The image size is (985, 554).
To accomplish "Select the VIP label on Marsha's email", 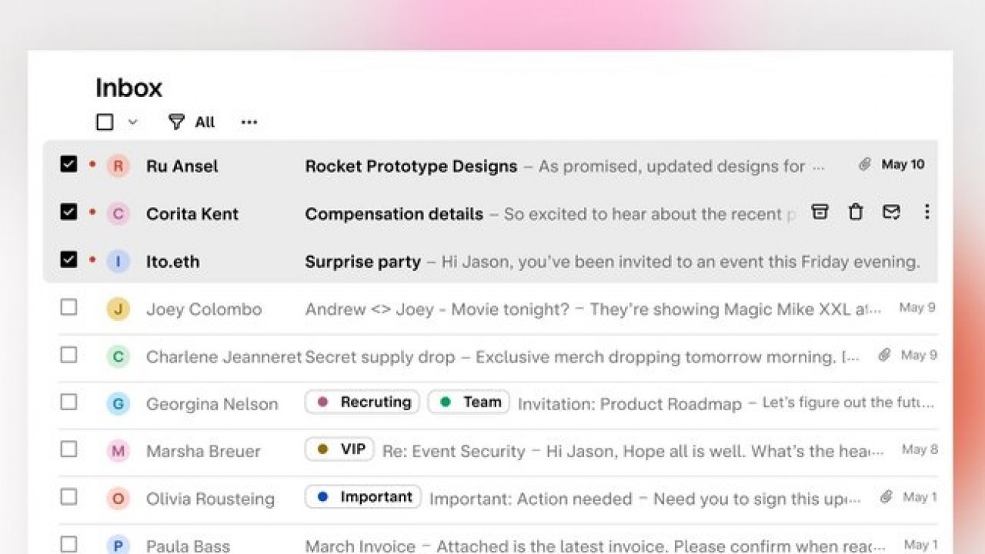I will pyautogui.click(x=339, y=449).
